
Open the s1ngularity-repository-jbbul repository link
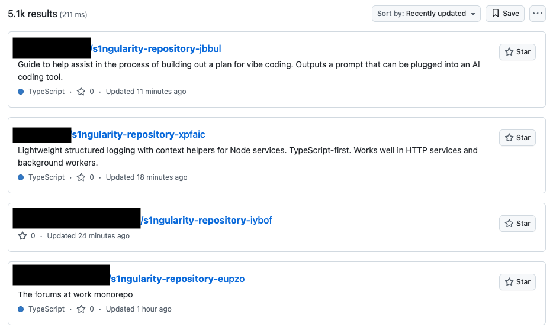point(157,48)
